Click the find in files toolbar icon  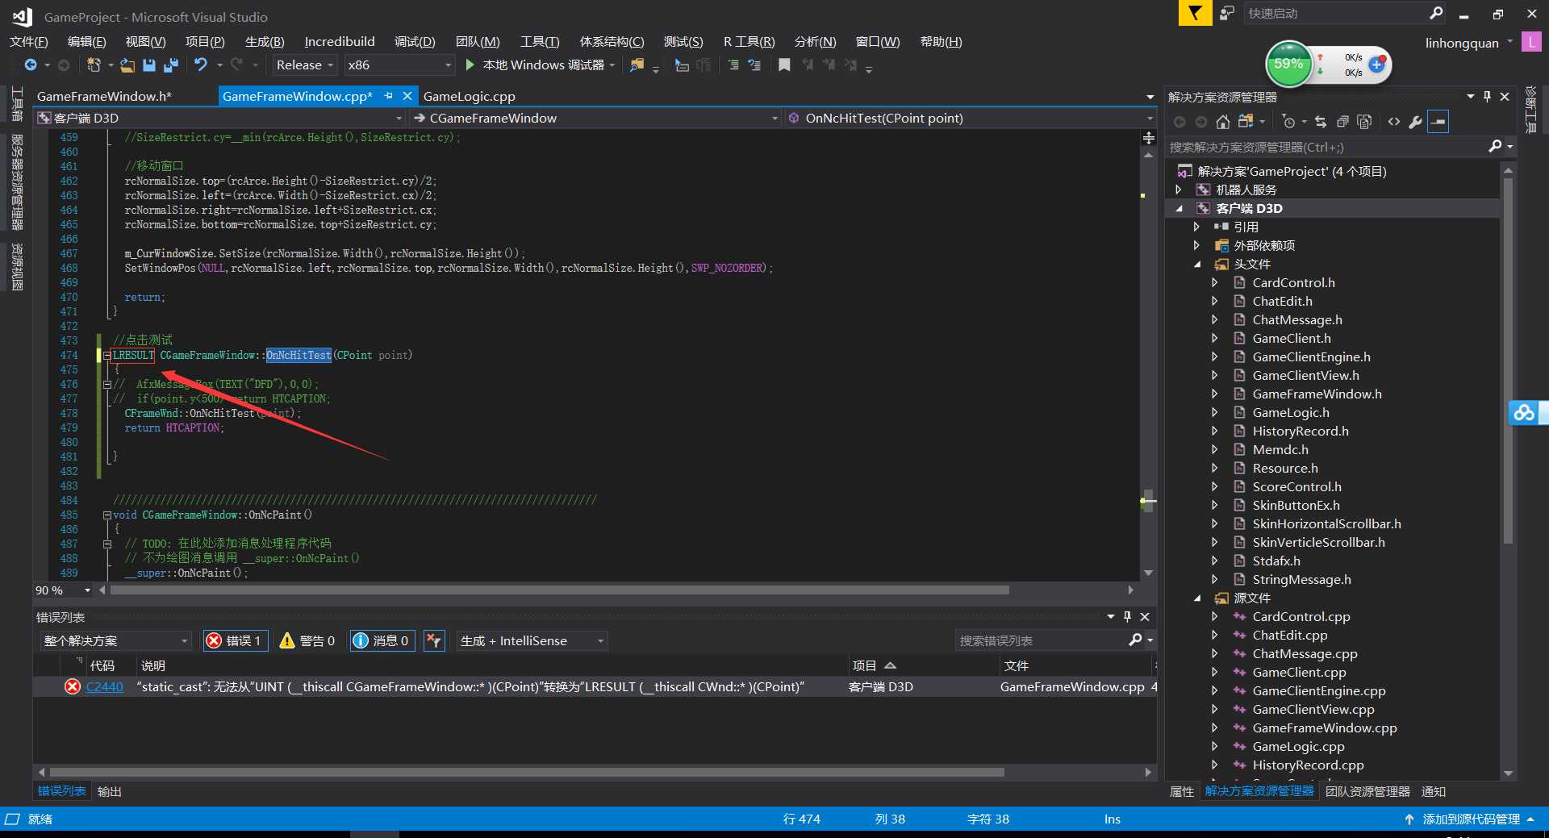click(x=637, y=65)
